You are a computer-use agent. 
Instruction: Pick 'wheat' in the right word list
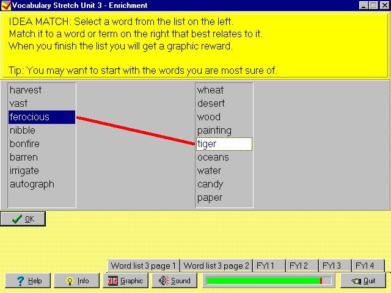(210, 90)
